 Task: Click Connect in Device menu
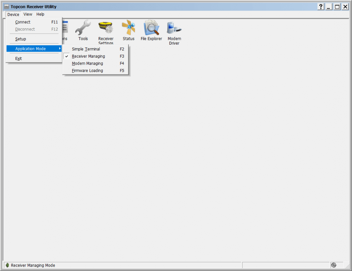click(34, 22)
